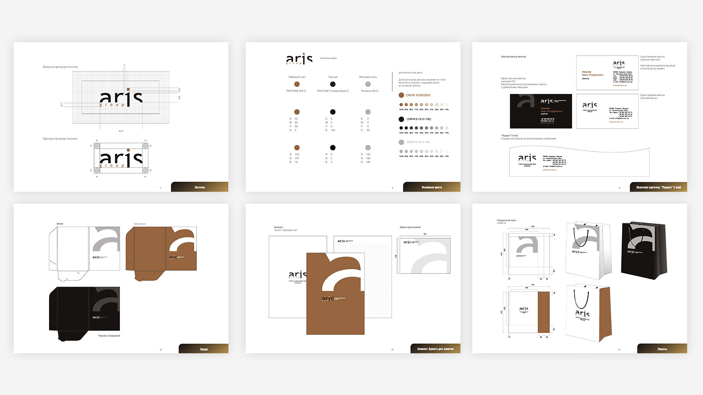Select the black VIP business card
Viewport: 703px width, 395px height.
pyautogui.click(x=541, y=111)
